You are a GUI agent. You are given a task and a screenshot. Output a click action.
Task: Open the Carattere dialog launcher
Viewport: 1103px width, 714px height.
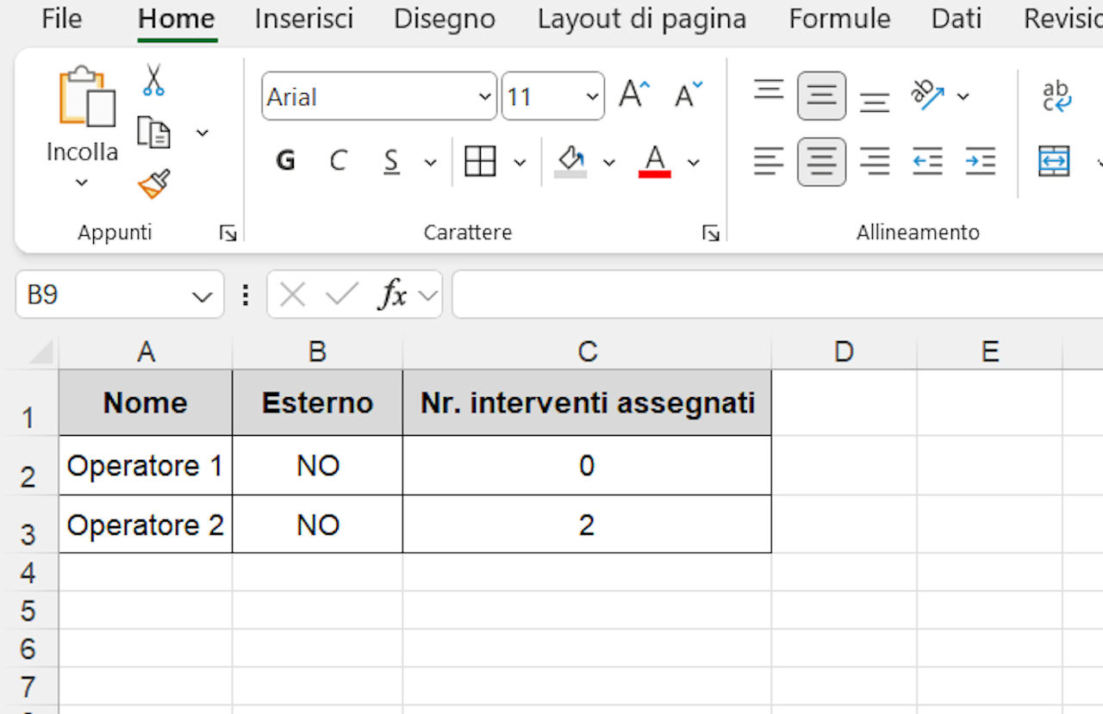tap(712, 232)
